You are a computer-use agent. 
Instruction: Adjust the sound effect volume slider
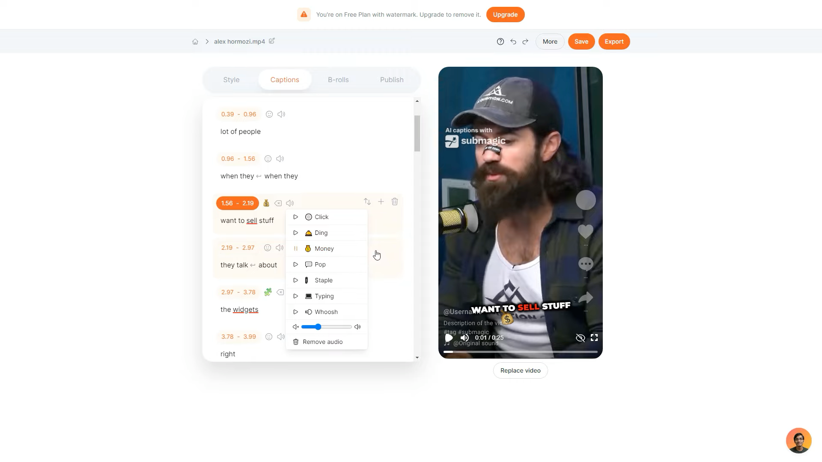[318, 327]
